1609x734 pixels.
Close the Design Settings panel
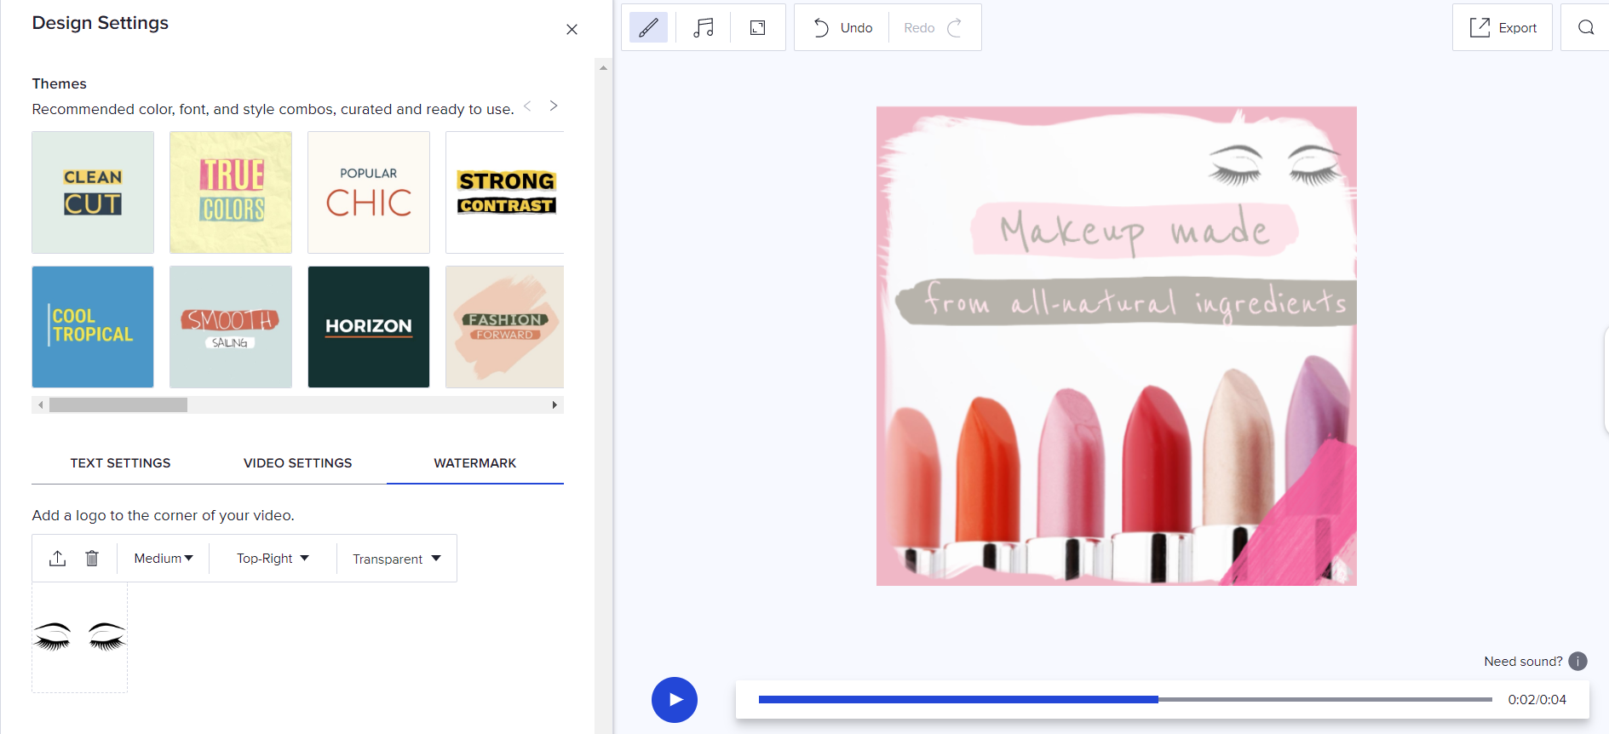(x=572, y=30)
